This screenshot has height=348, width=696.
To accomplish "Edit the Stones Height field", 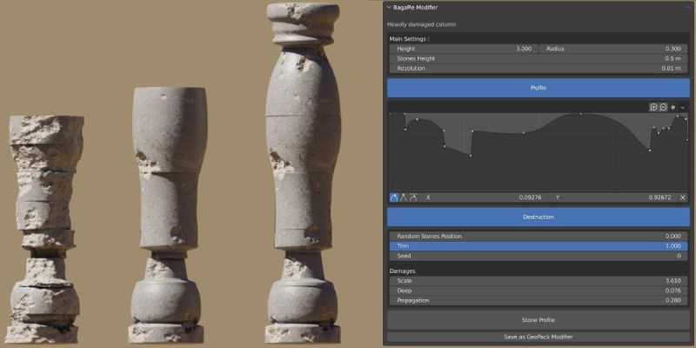I will (x=538, y=58).
